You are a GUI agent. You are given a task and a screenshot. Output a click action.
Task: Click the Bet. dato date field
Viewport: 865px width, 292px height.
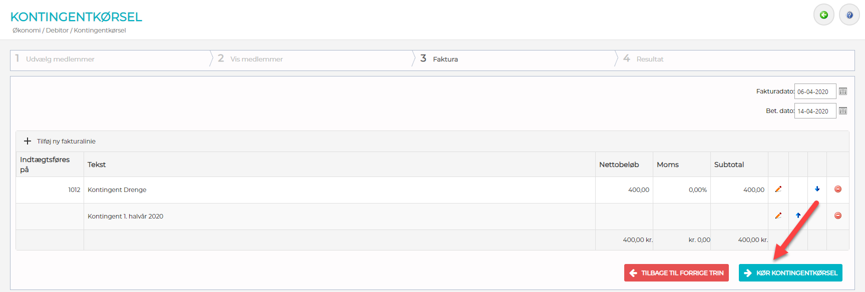814,111
